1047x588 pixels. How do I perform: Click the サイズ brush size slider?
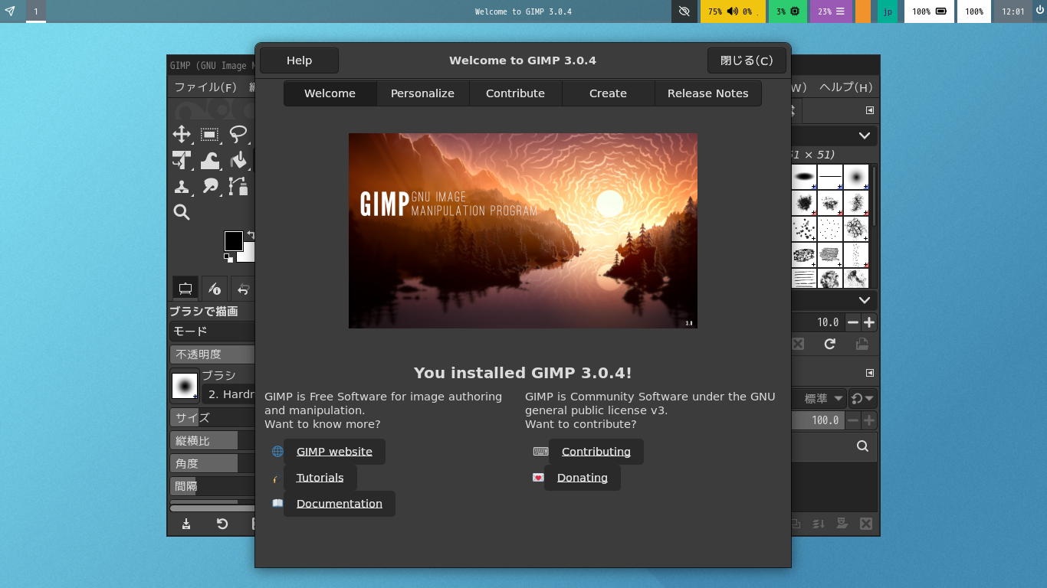point(212,418)
